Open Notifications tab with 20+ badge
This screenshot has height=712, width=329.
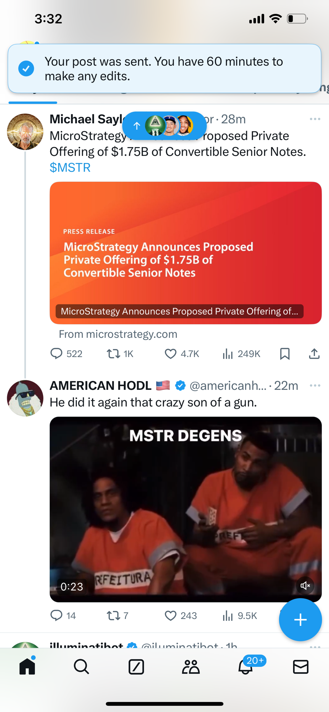click(246, 666)
